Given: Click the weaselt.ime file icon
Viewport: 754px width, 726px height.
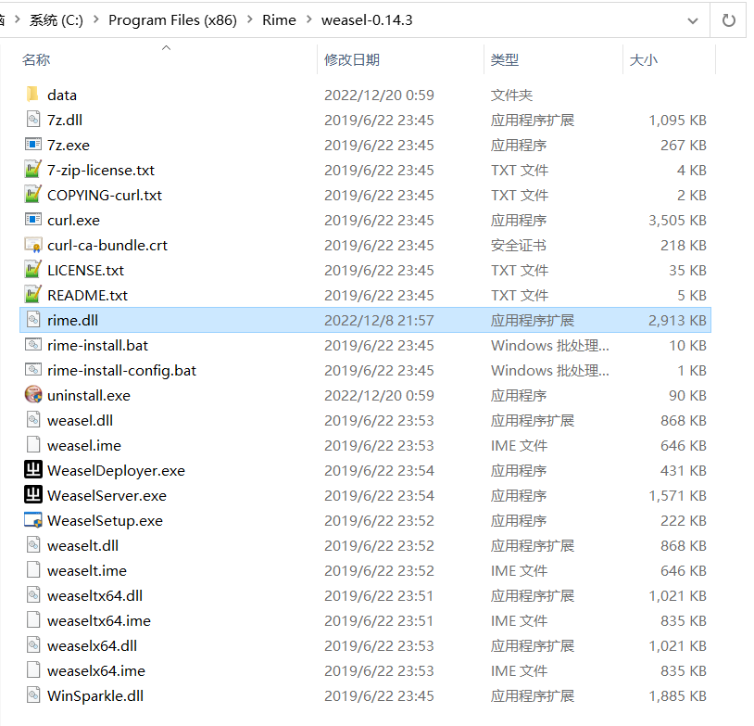Looking at the screenshot, I should tap(32, 570).
